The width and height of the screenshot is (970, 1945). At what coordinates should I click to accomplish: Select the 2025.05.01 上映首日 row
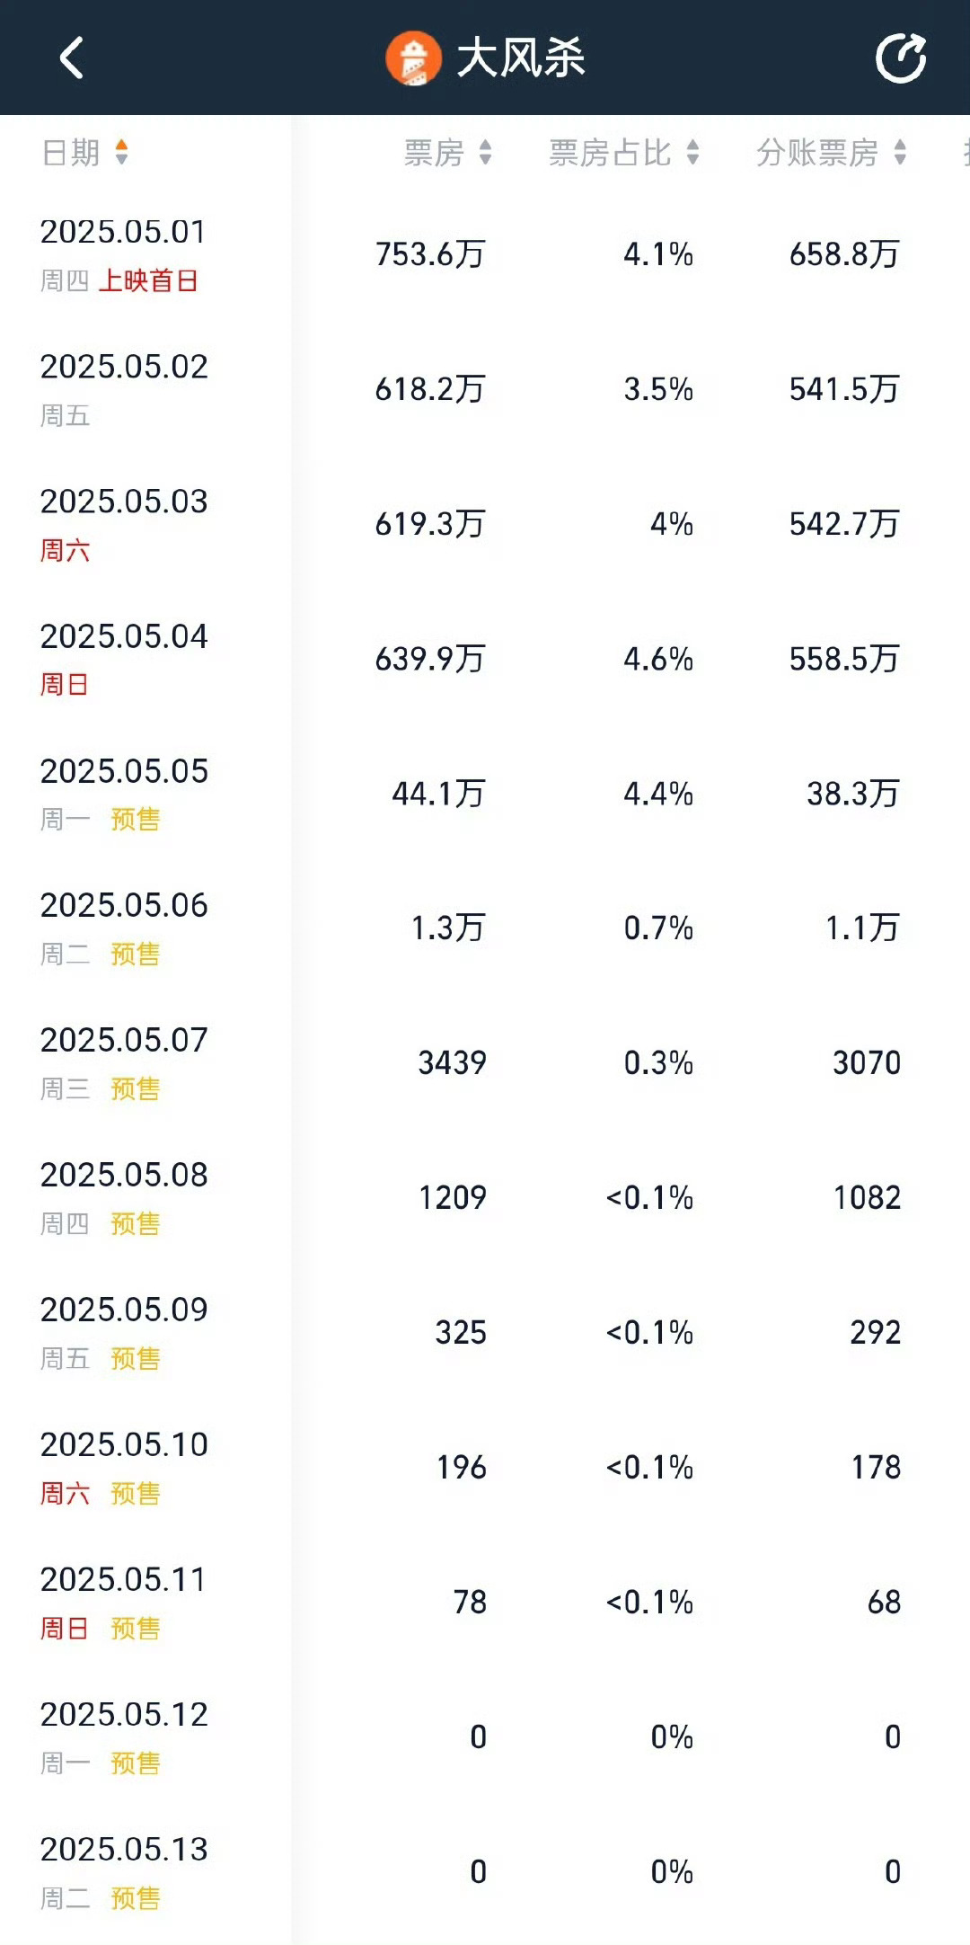485,254
